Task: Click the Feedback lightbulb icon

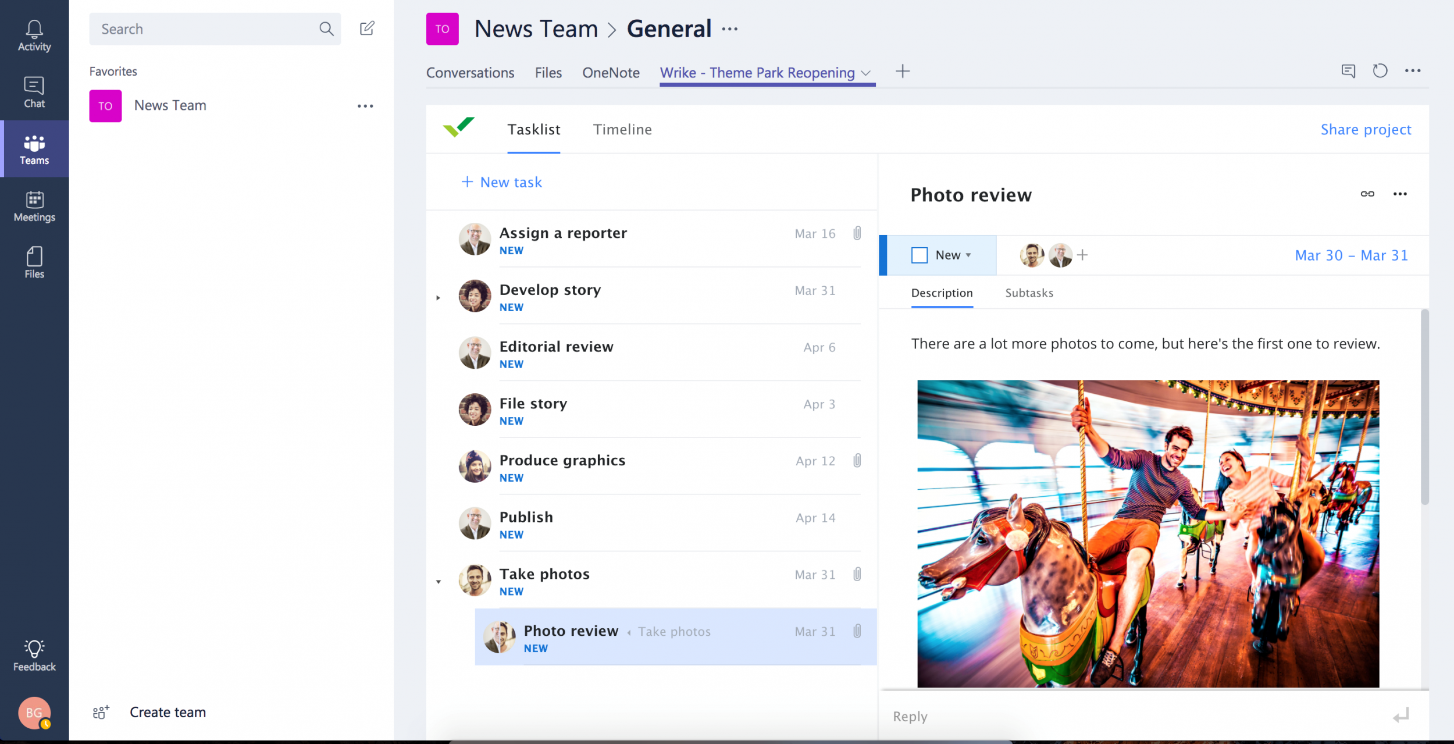Action: [34, 656]
